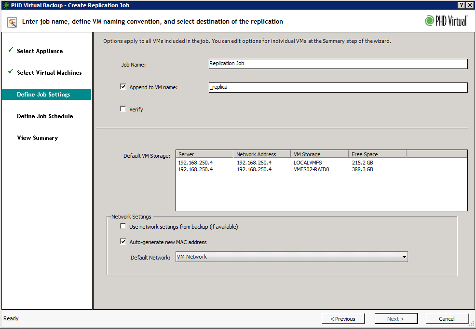Select the LOCALVMFS storage row

tap(322, 163)
